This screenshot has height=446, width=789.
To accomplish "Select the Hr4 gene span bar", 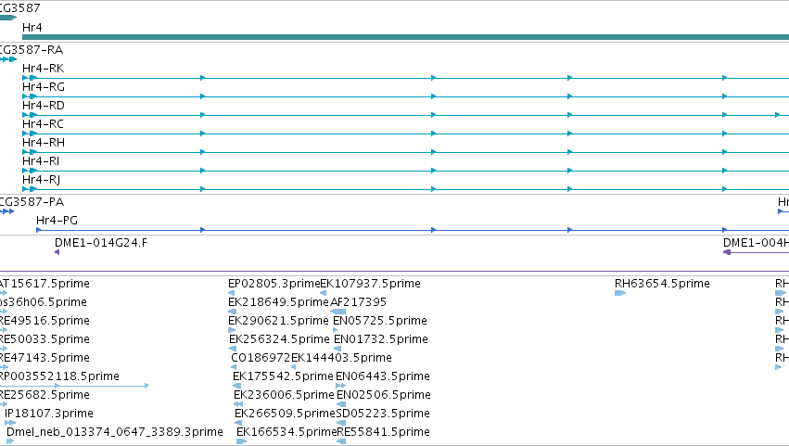I will [405, 37].
